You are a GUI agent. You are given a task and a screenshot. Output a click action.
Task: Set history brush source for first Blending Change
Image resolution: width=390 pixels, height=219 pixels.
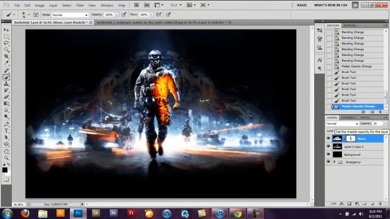(x=329, y=32)
